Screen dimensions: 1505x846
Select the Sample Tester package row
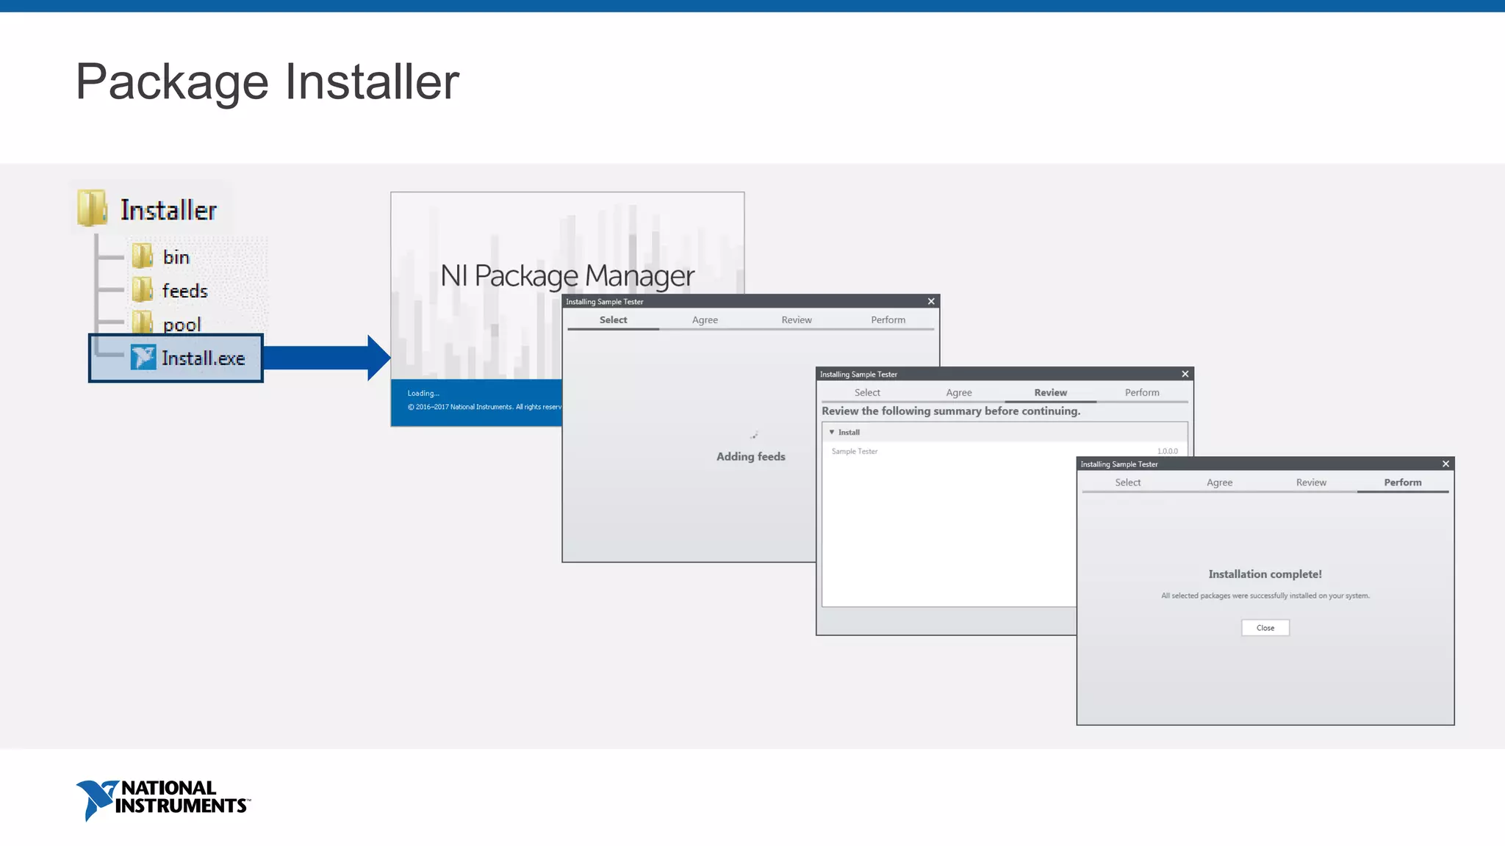tap(1005, 451)
